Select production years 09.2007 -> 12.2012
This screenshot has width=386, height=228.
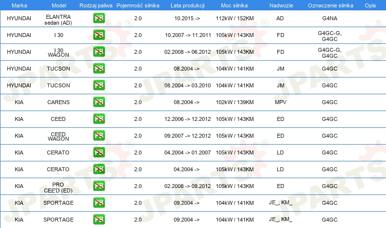[x=188, y=136]
